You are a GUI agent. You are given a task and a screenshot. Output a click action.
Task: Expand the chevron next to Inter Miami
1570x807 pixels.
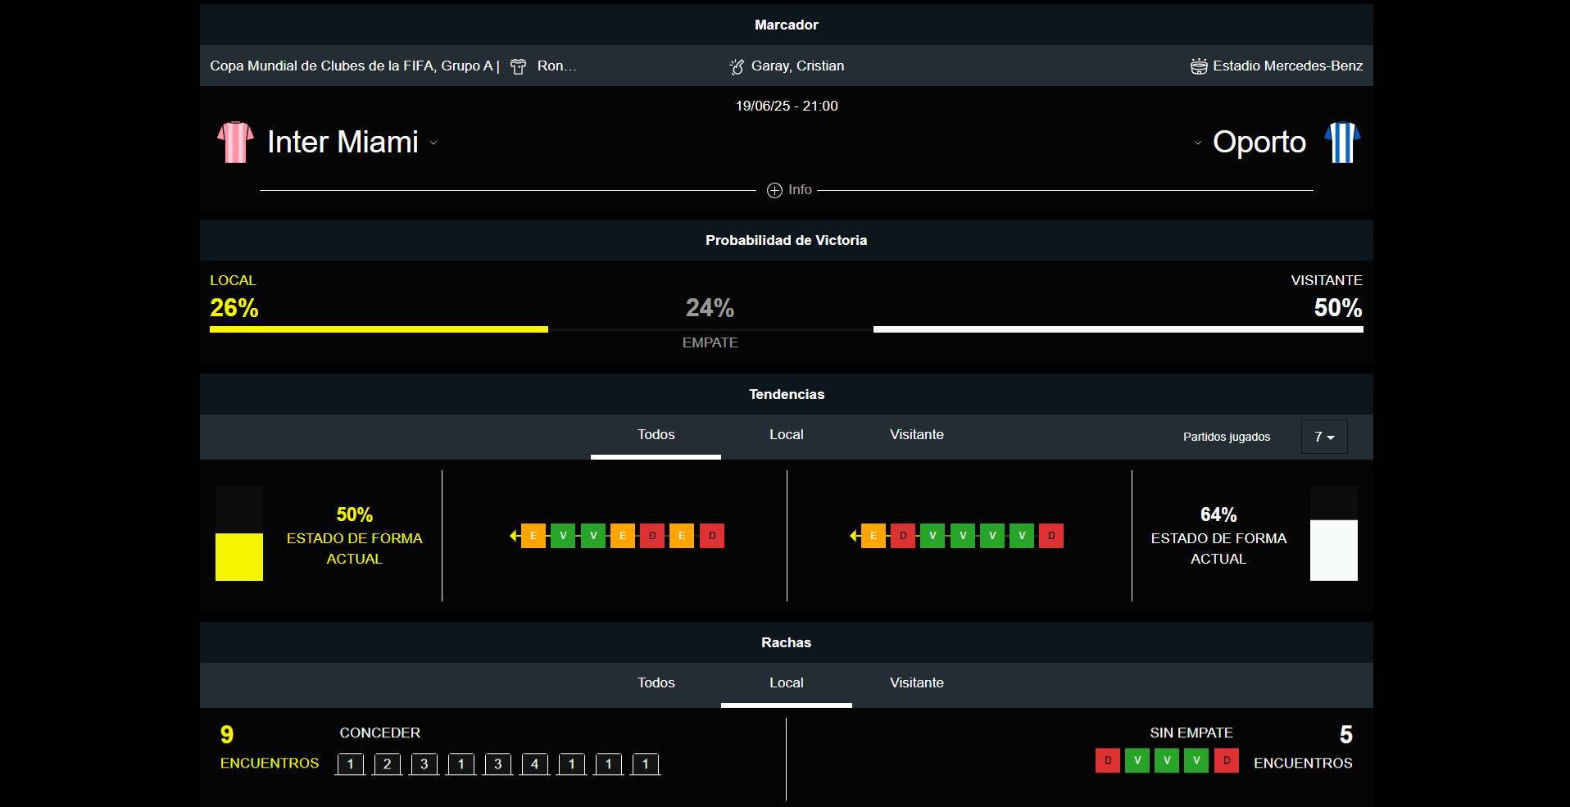[x=433, y=143]
